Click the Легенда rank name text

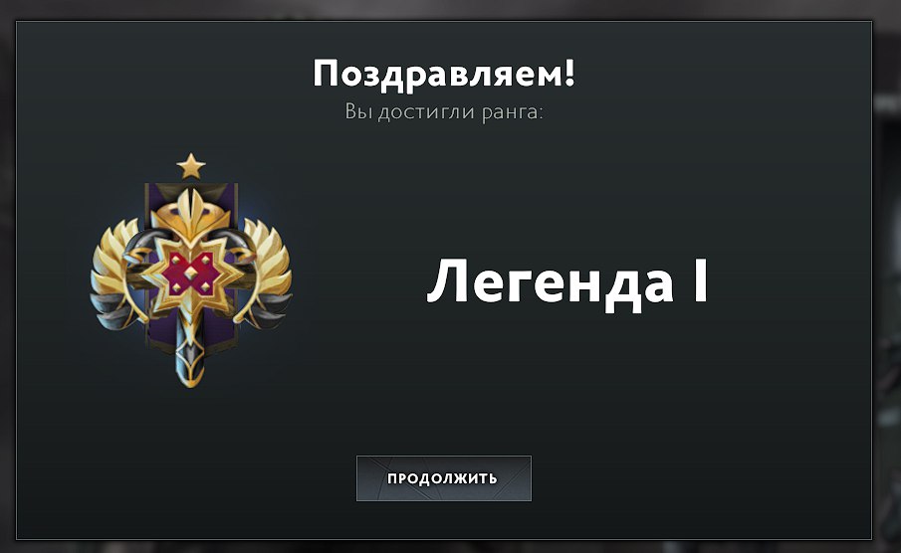551,281
